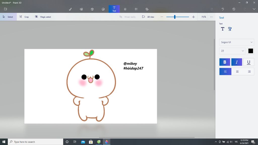Viewport: 258px width, 145px height.
Task: Open the Effects panel
Action: 125,9
